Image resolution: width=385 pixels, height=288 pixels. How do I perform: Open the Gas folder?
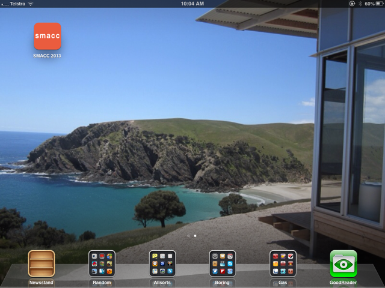[x=283, y=263]
